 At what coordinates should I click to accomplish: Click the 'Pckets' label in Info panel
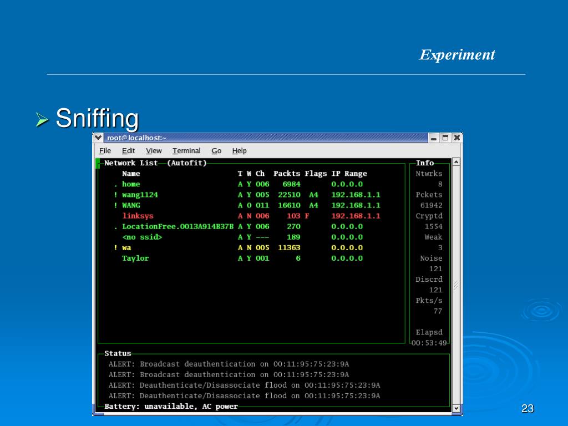[x=429, y=195]
